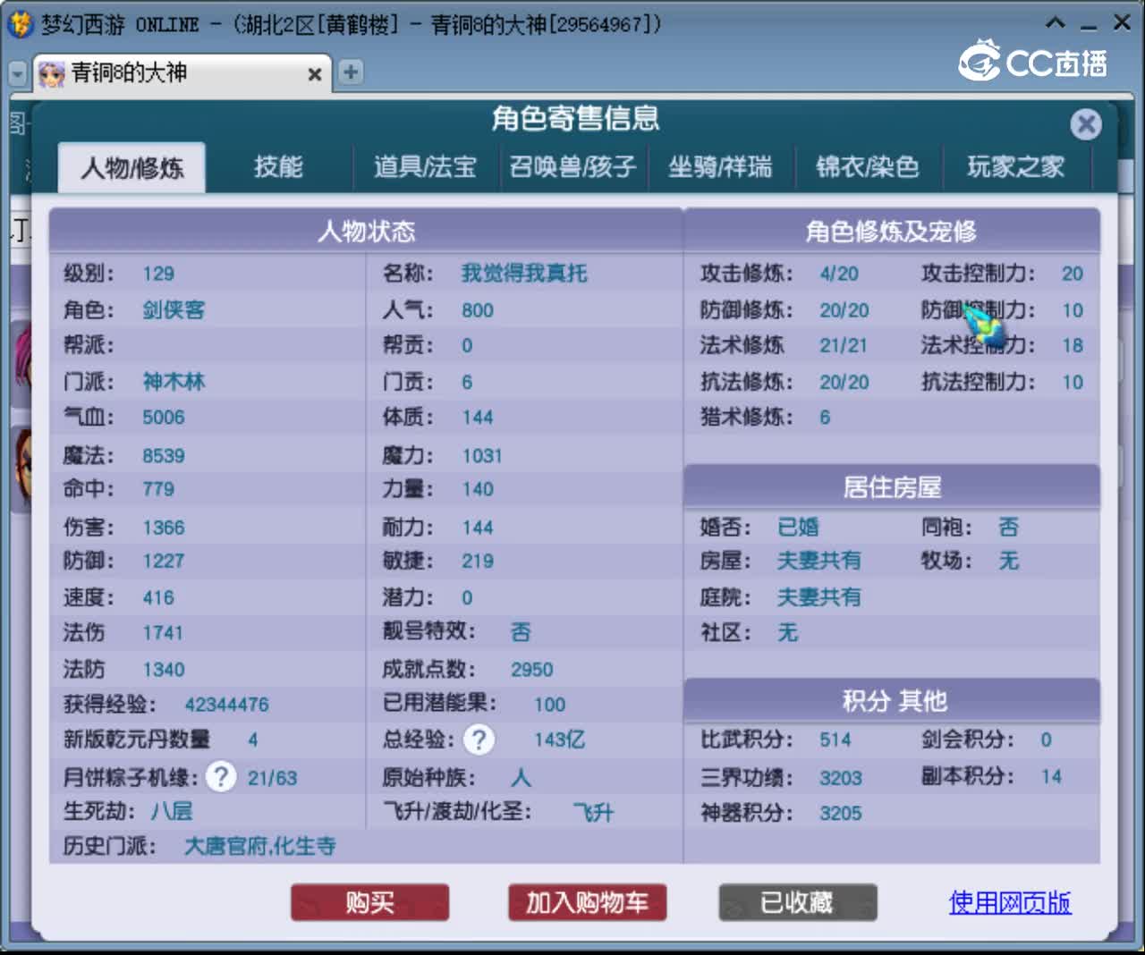Click the 庭院 value 夫妻共有
The height and width of the screenshot is (955, 1145).
(x=818, y=597)
